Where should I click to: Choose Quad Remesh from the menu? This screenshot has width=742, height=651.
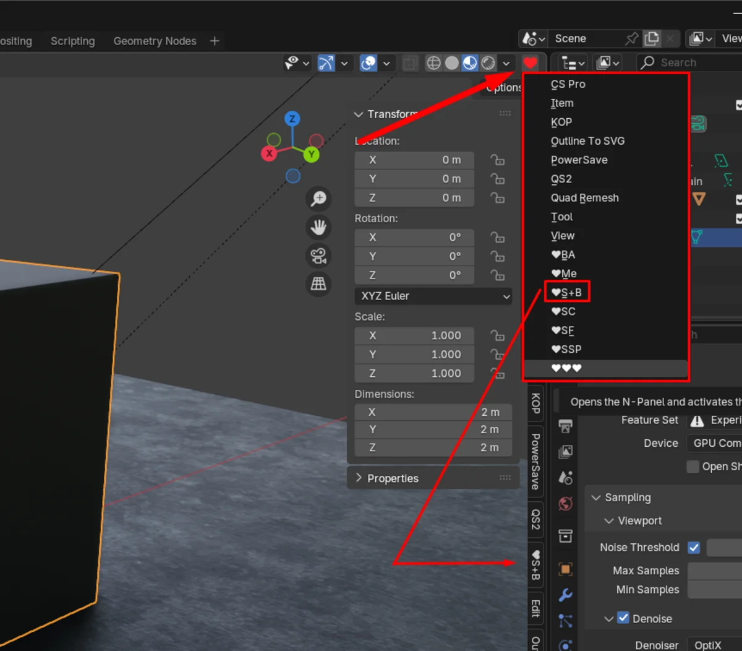(584, 198)
